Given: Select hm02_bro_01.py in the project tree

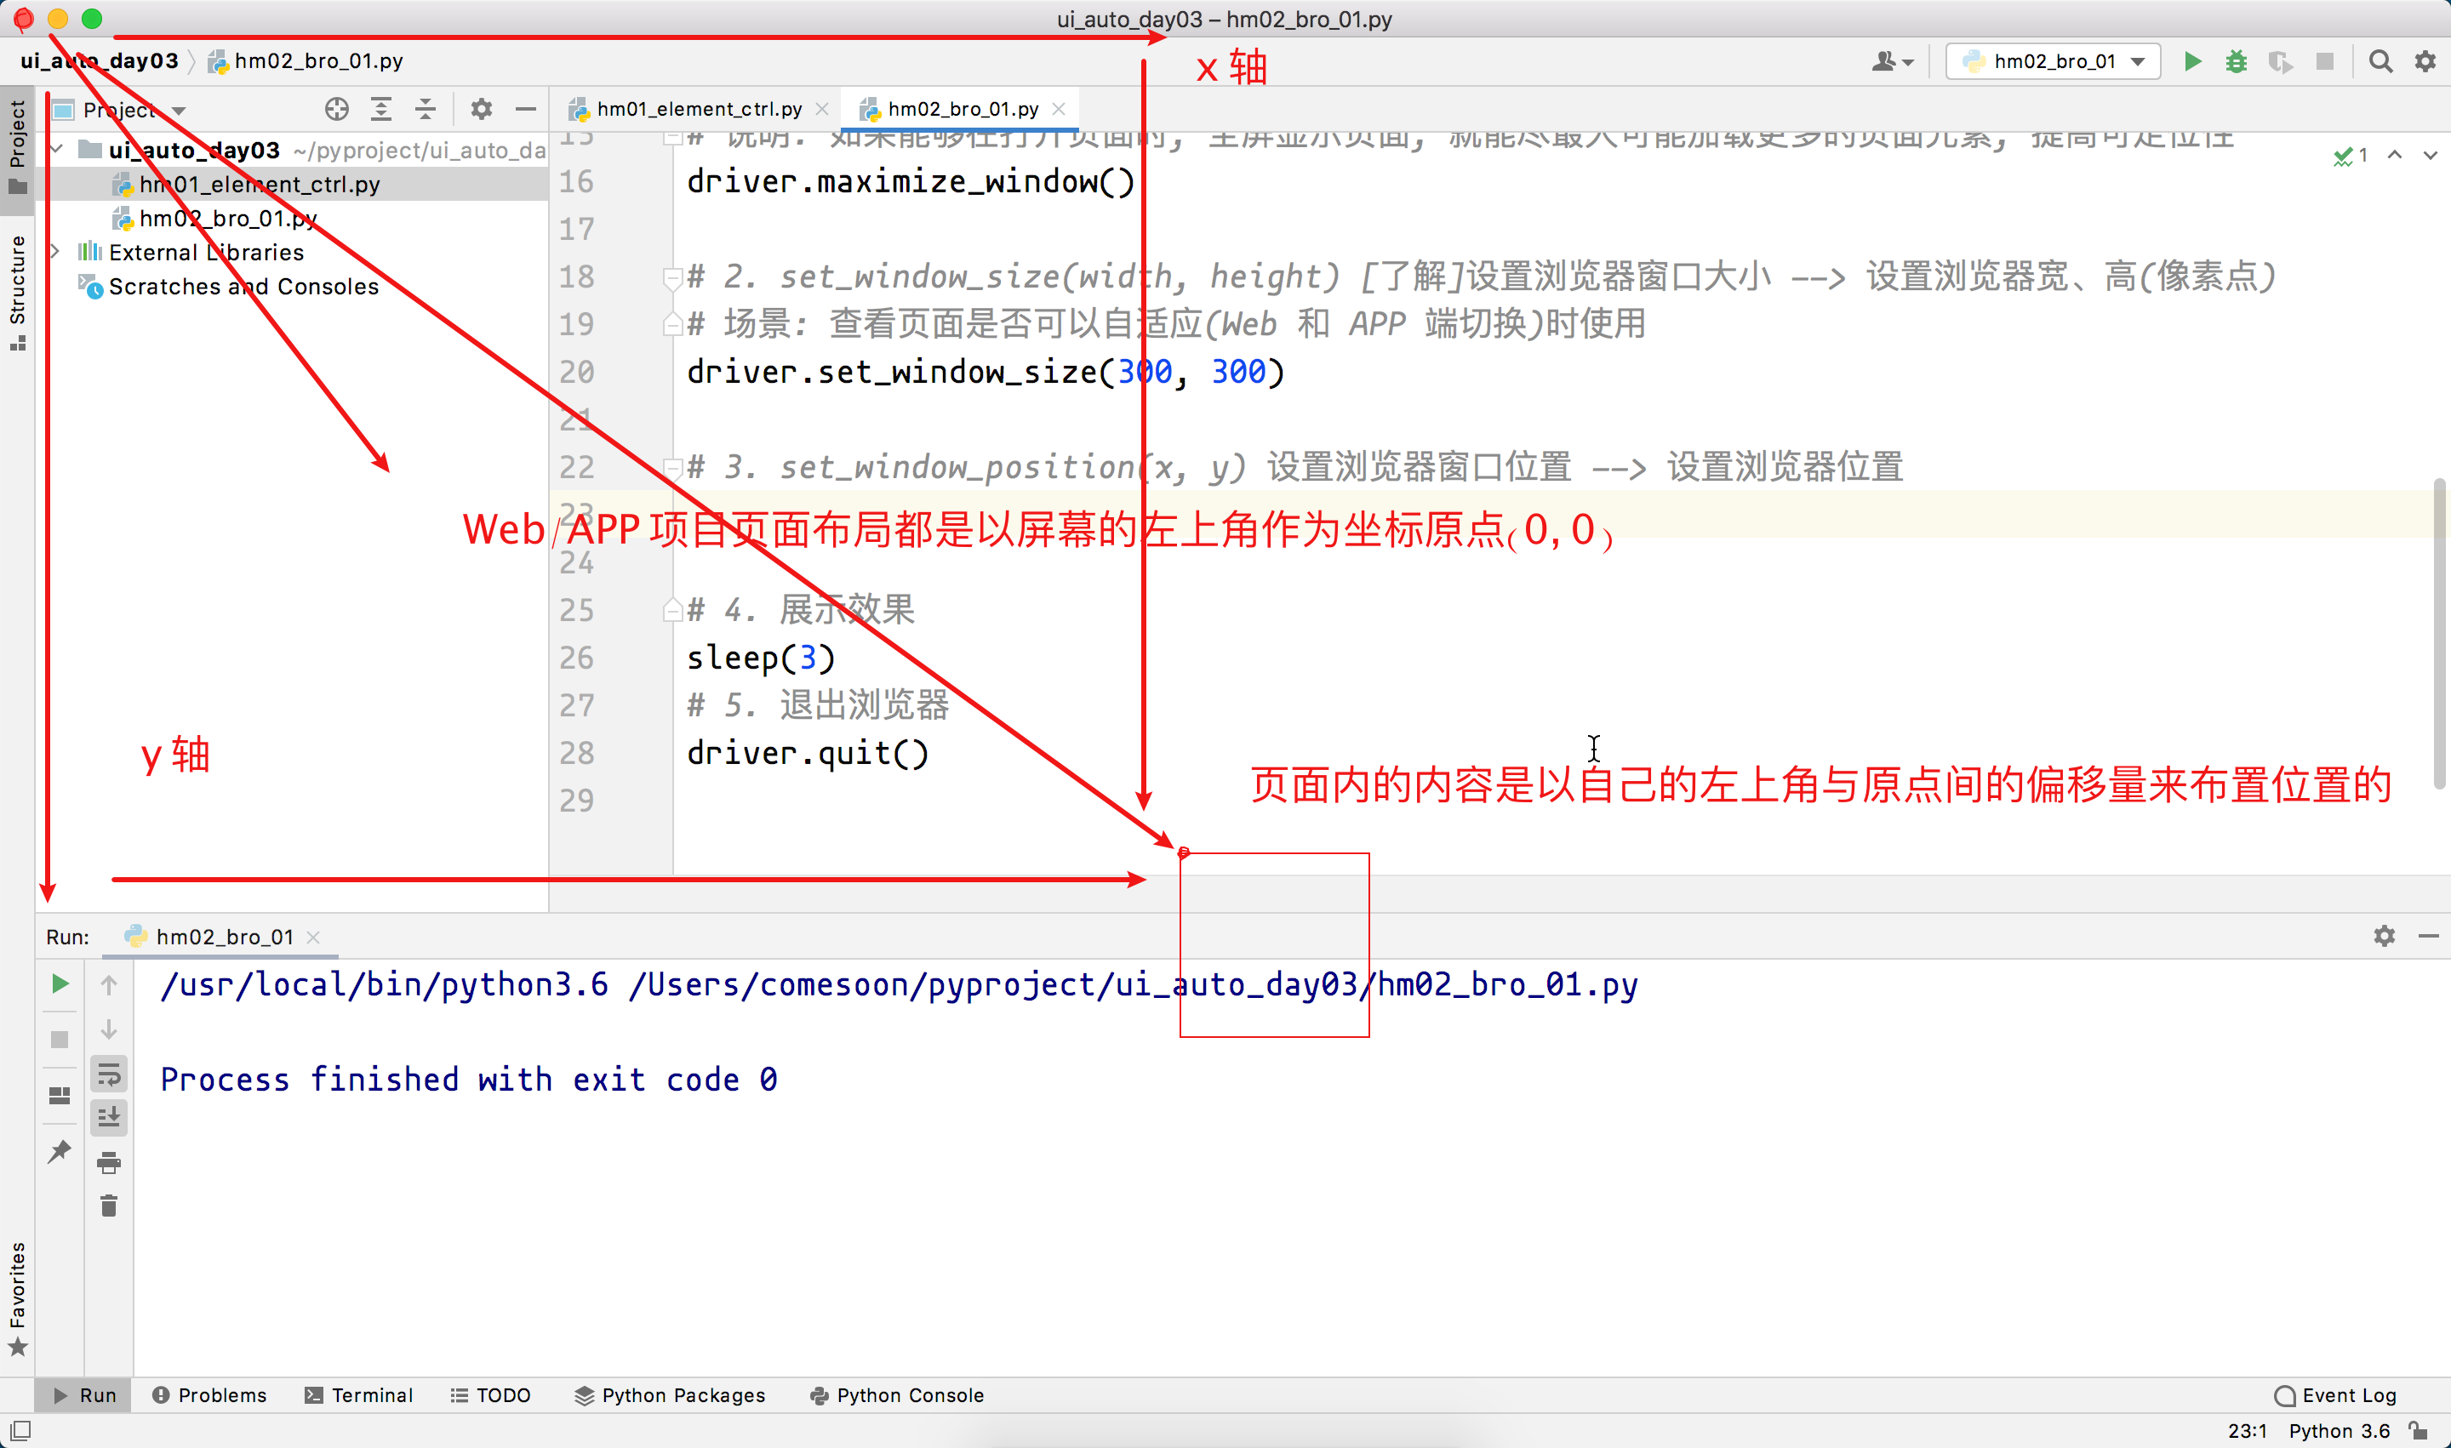Looking at the screenshot, I should 227,218.
